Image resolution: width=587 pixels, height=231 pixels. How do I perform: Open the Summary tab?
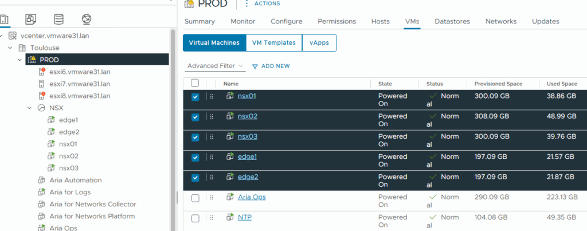[x=199, y=21]
